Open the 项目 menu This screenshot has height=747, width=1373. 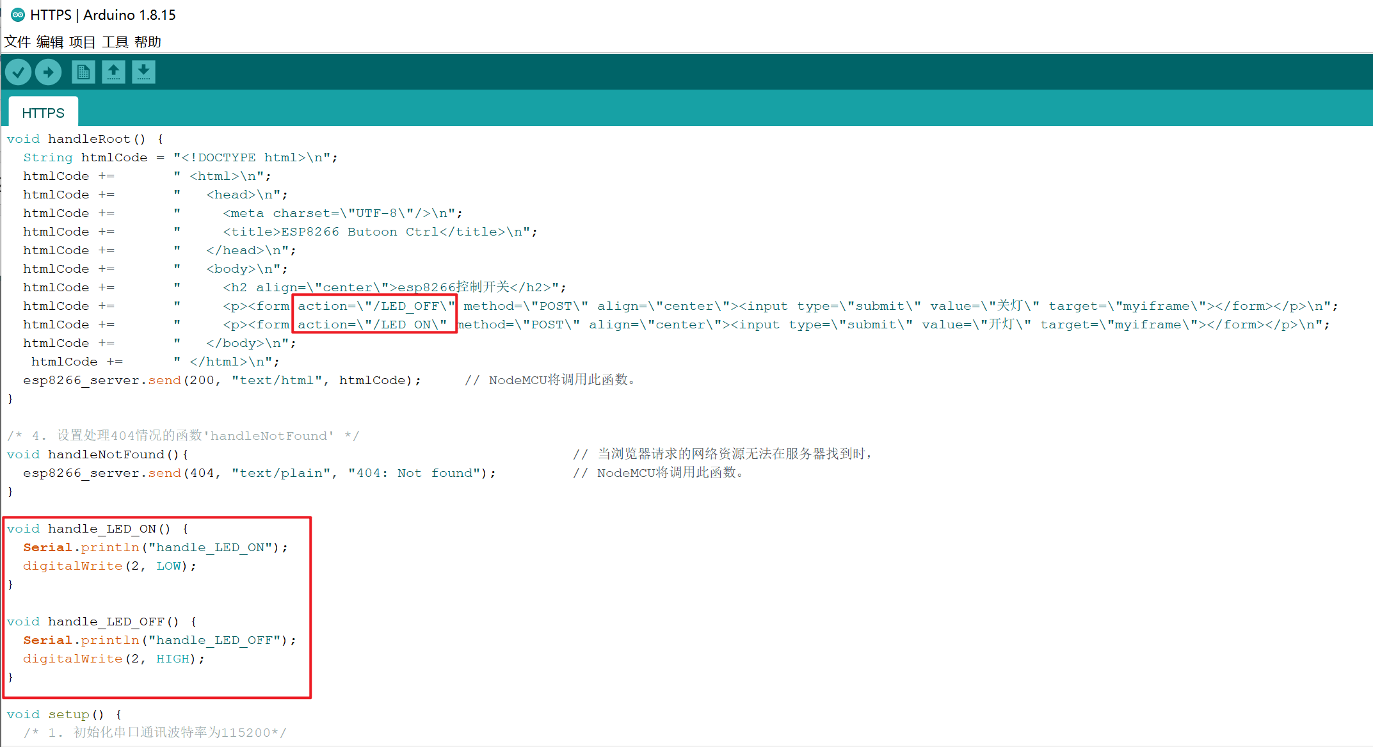[x=83, y=42]
